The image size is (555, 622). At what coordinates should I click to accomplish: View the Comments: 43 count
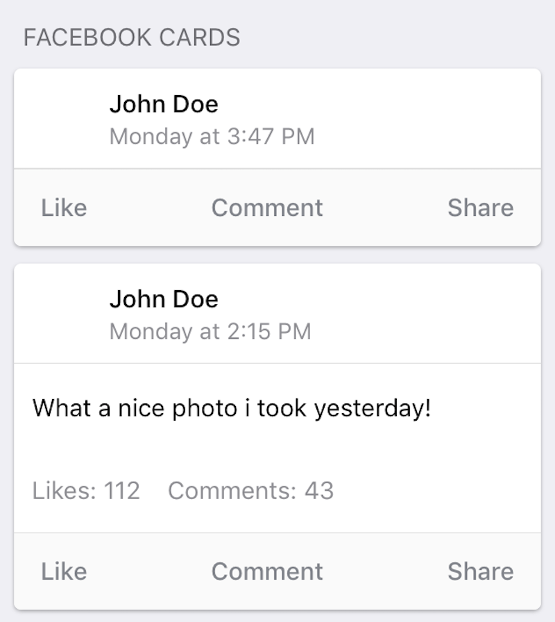(x=250, y=491)
